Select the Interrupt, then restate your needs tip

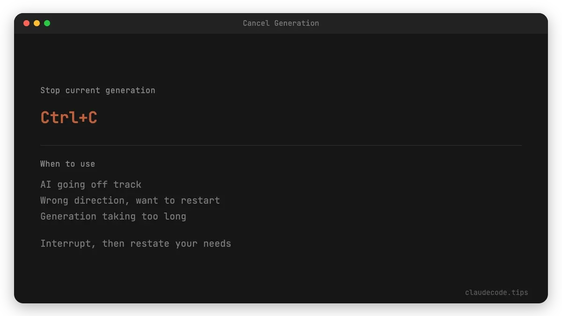pyautogui.click(x=135, y=243)
